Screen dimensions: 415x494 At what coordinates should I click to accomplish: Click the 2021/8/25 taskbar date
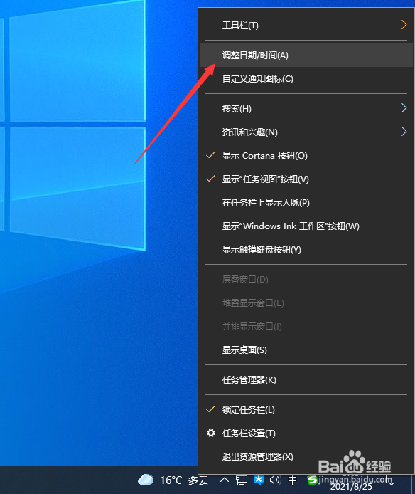[351, 487]
